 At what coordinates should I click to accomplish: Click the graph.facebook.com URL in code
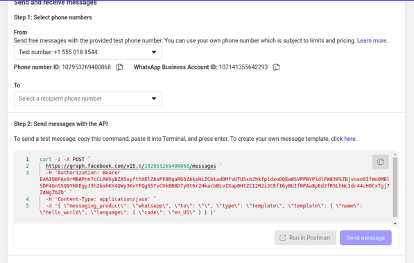coord(130,166)
